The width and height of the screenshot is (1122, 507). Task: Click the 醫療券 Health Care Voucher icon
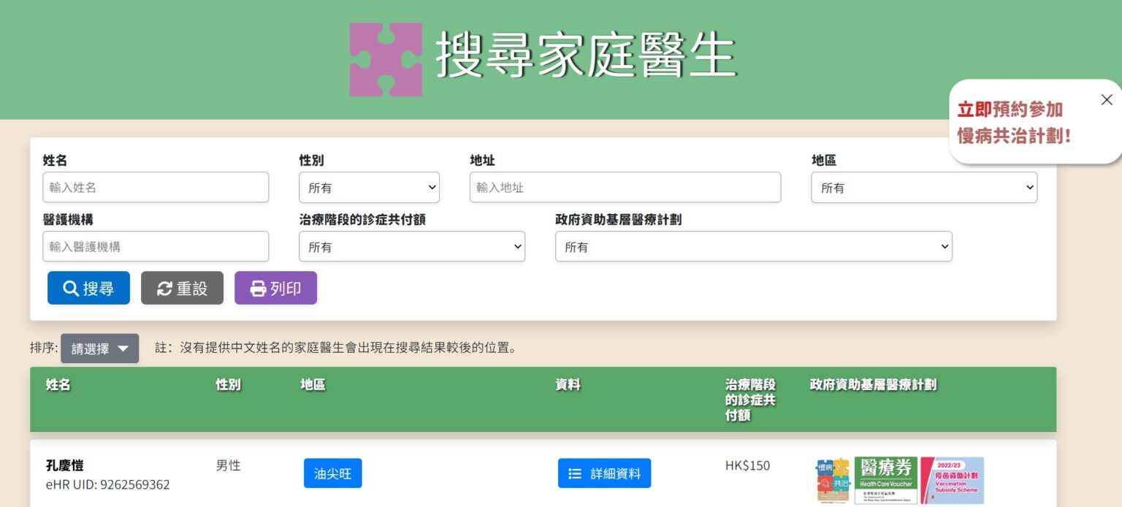point(885,480)
